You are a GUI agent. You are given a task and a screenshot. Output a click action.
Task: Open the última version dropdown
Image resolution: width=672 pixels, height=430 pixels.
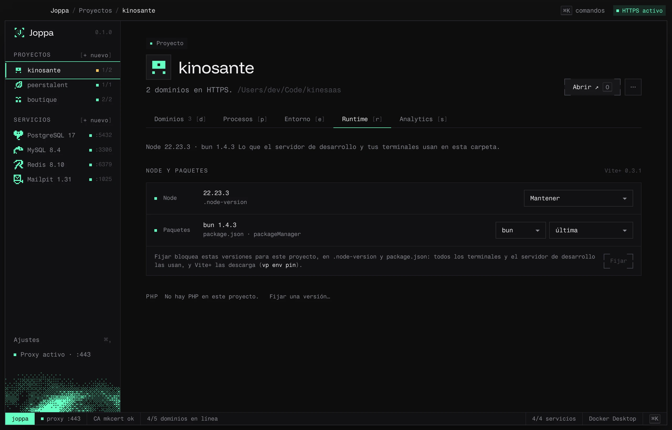[591, 230]
